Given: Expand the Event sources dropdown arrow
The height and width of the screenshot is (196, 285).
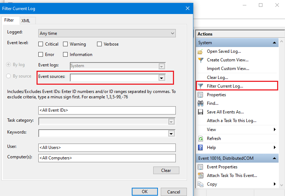Looking at the screenshot, I should 161,78.
